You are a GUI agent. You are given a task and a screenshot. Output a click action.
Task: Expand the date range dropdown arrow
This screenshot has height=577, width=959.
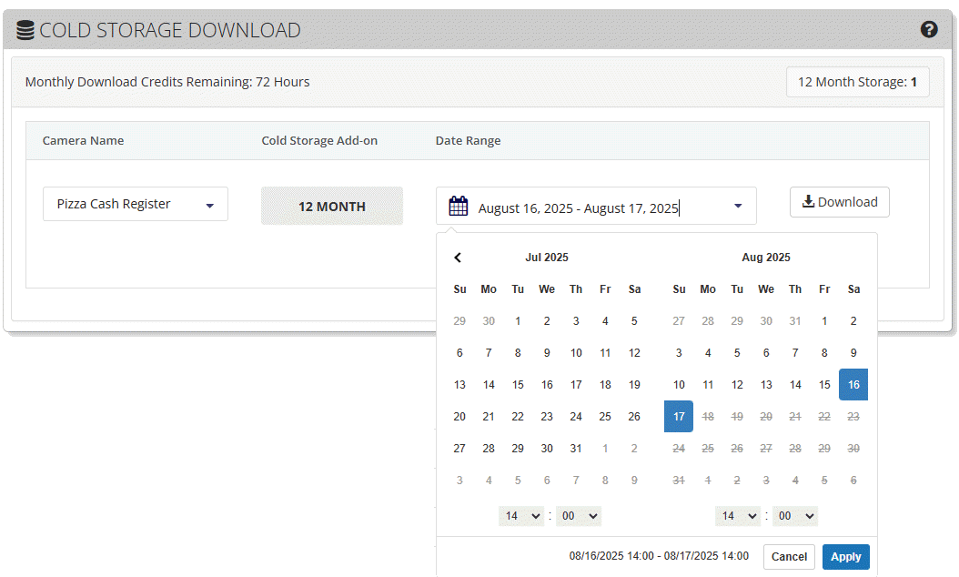click(x=738, y=207)
